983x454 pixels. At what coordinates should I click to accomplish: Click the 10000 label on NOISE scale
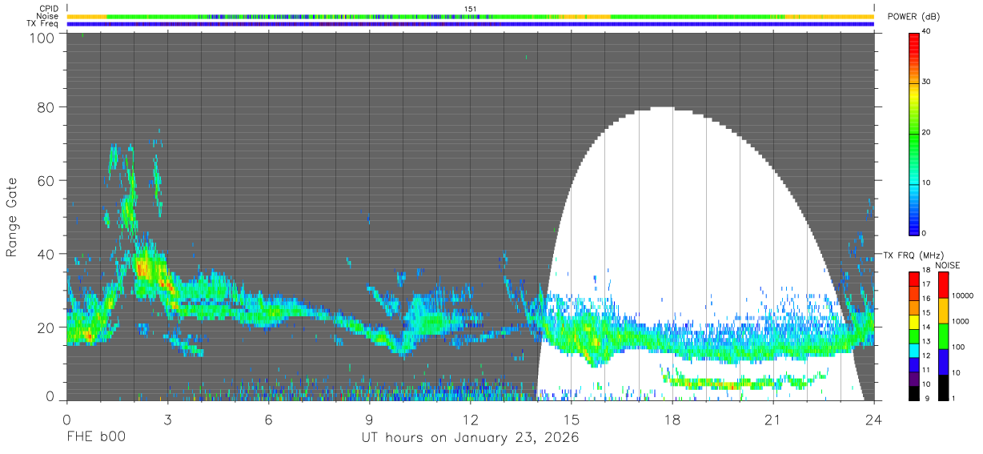click(961, 295)
